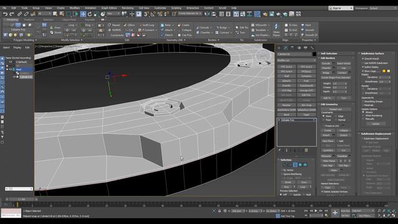Toggle the Percent Snap icon
This screenshot has height=224, width=398.
tap(160, 14)
